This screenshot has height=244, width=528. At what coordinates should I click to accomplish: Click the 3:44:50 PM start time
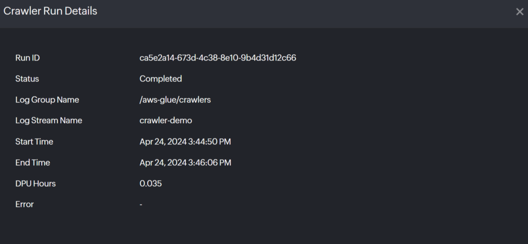click(210, 142)
